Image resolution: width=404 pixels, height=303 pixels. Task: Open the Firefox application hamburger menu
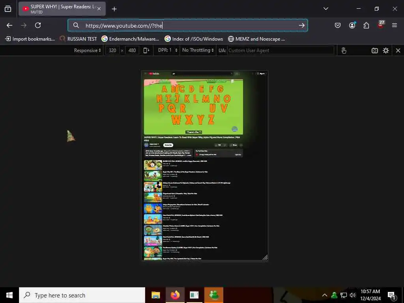(x=394, y=25)
